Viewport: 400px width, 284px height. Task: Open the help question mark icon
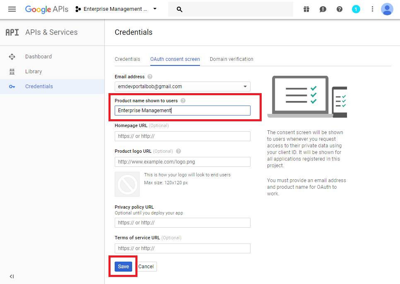coord(340,9)
